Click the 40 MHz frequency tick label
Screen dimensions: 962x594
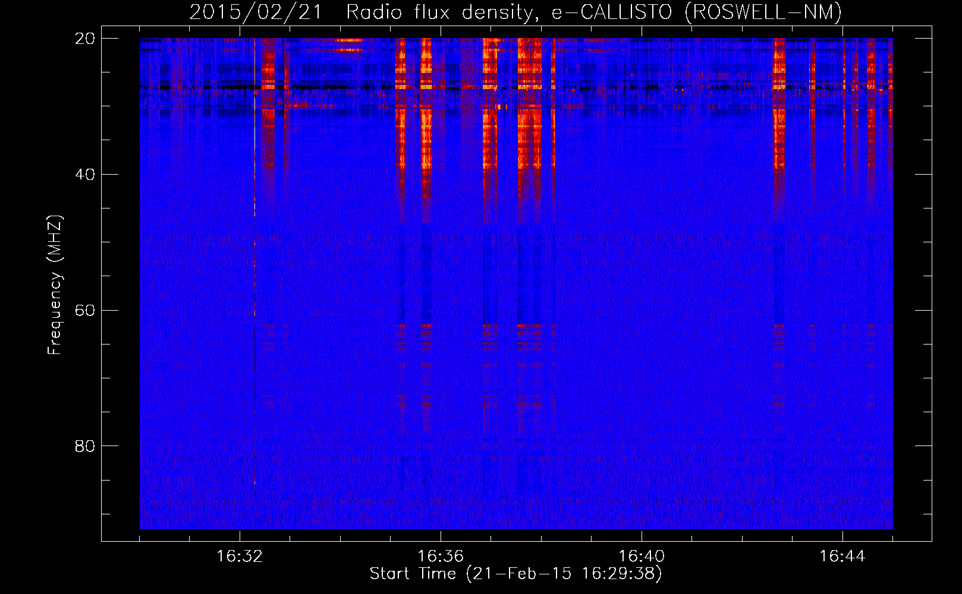85,175
